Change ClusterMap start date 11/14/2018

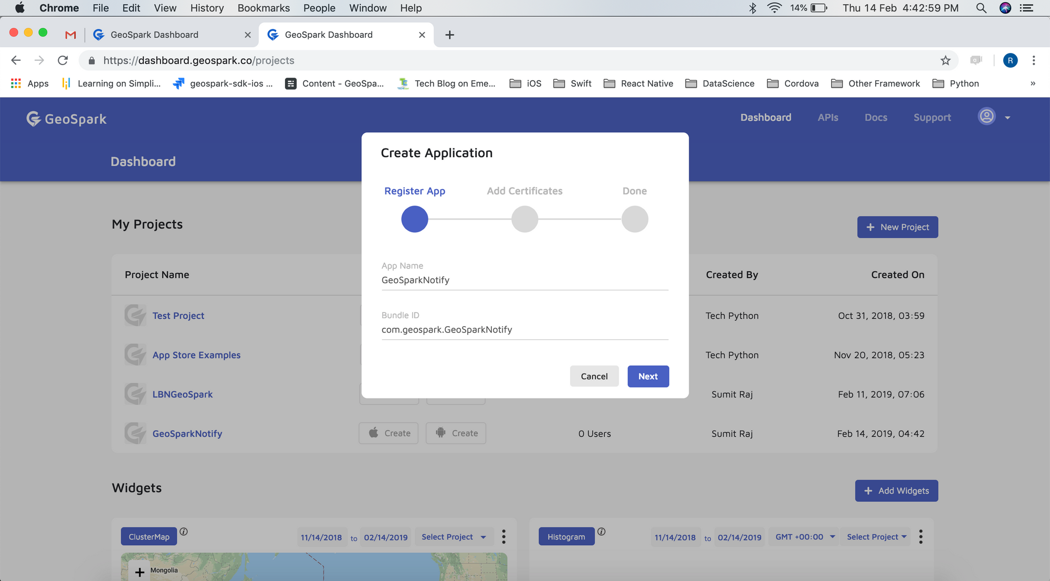[321, 537]
